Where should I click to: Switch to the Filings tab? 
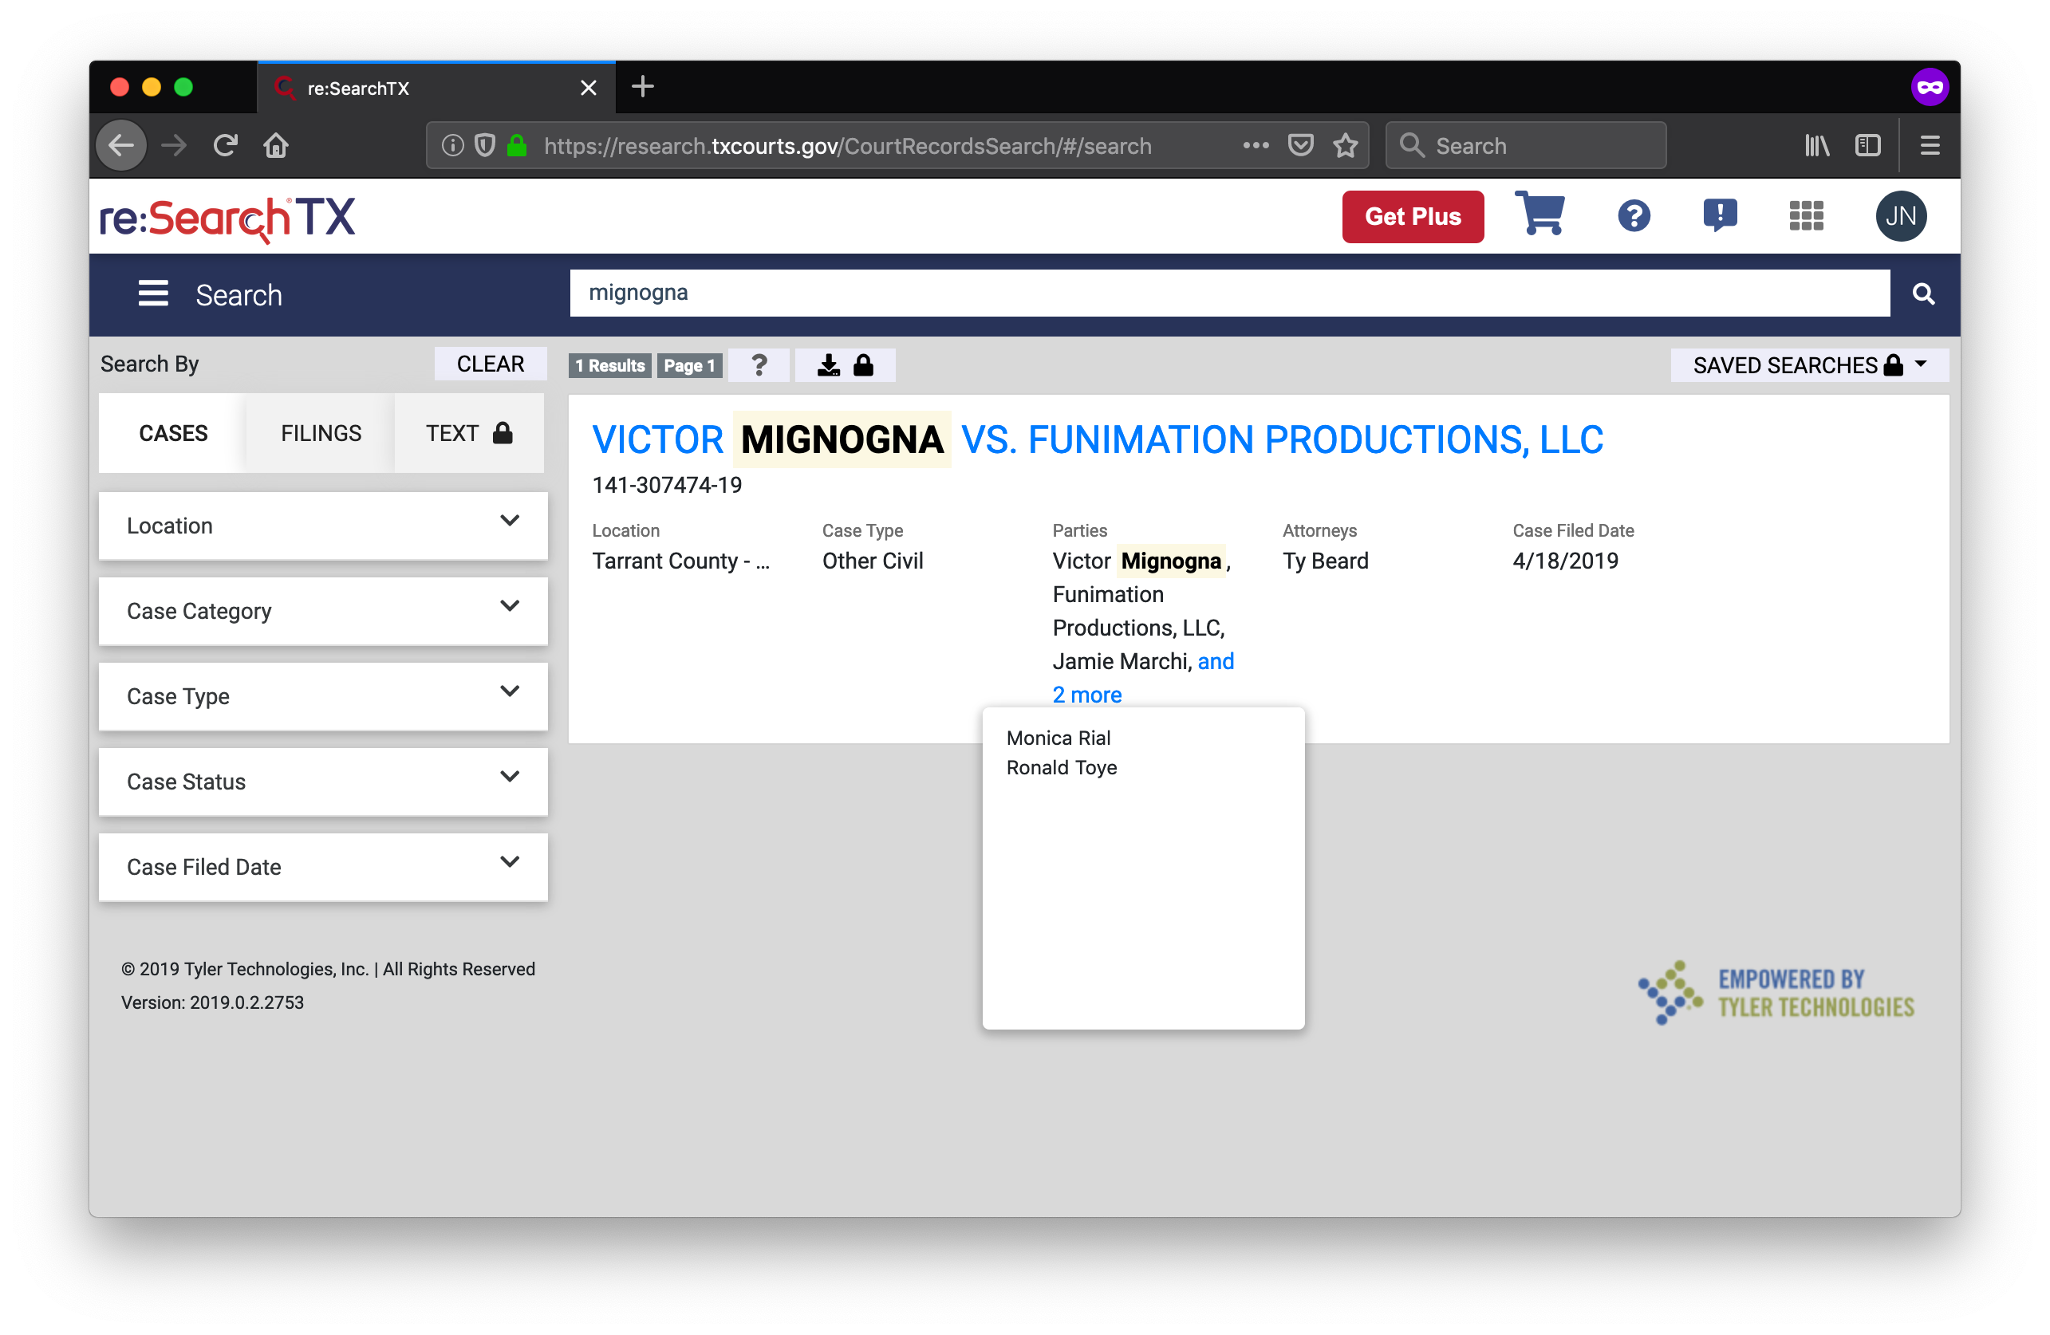click(321, 433)
